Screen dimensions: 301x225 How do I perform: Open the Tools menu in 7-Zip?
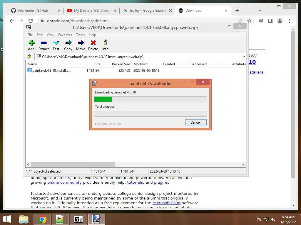tap(80, 35)
